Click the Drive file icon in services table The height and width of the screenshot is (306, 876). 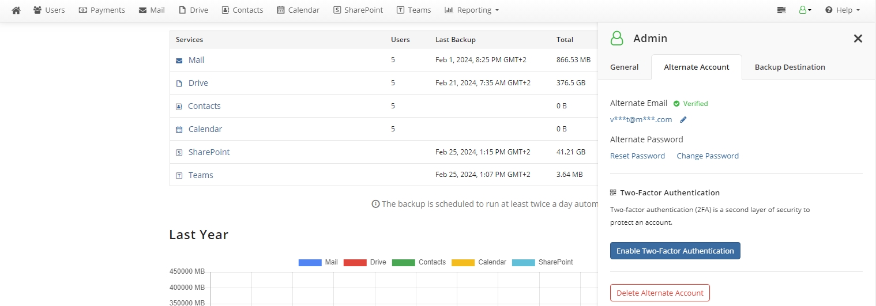[x=179, y=84]
